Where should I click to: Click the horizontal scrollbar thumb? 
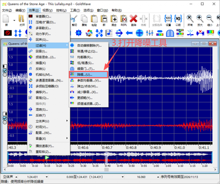pos(106,169)
